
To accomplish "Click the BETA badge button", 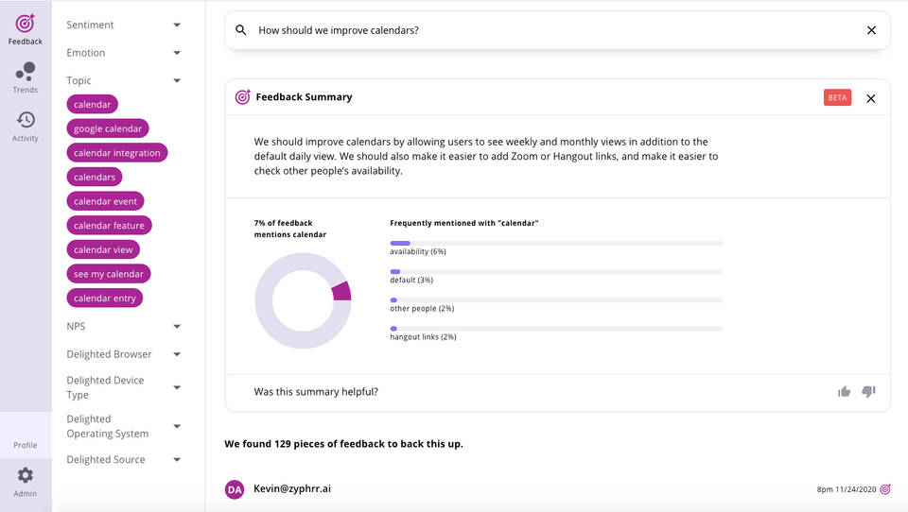I will pyautogui.click(x=837, y=98).
